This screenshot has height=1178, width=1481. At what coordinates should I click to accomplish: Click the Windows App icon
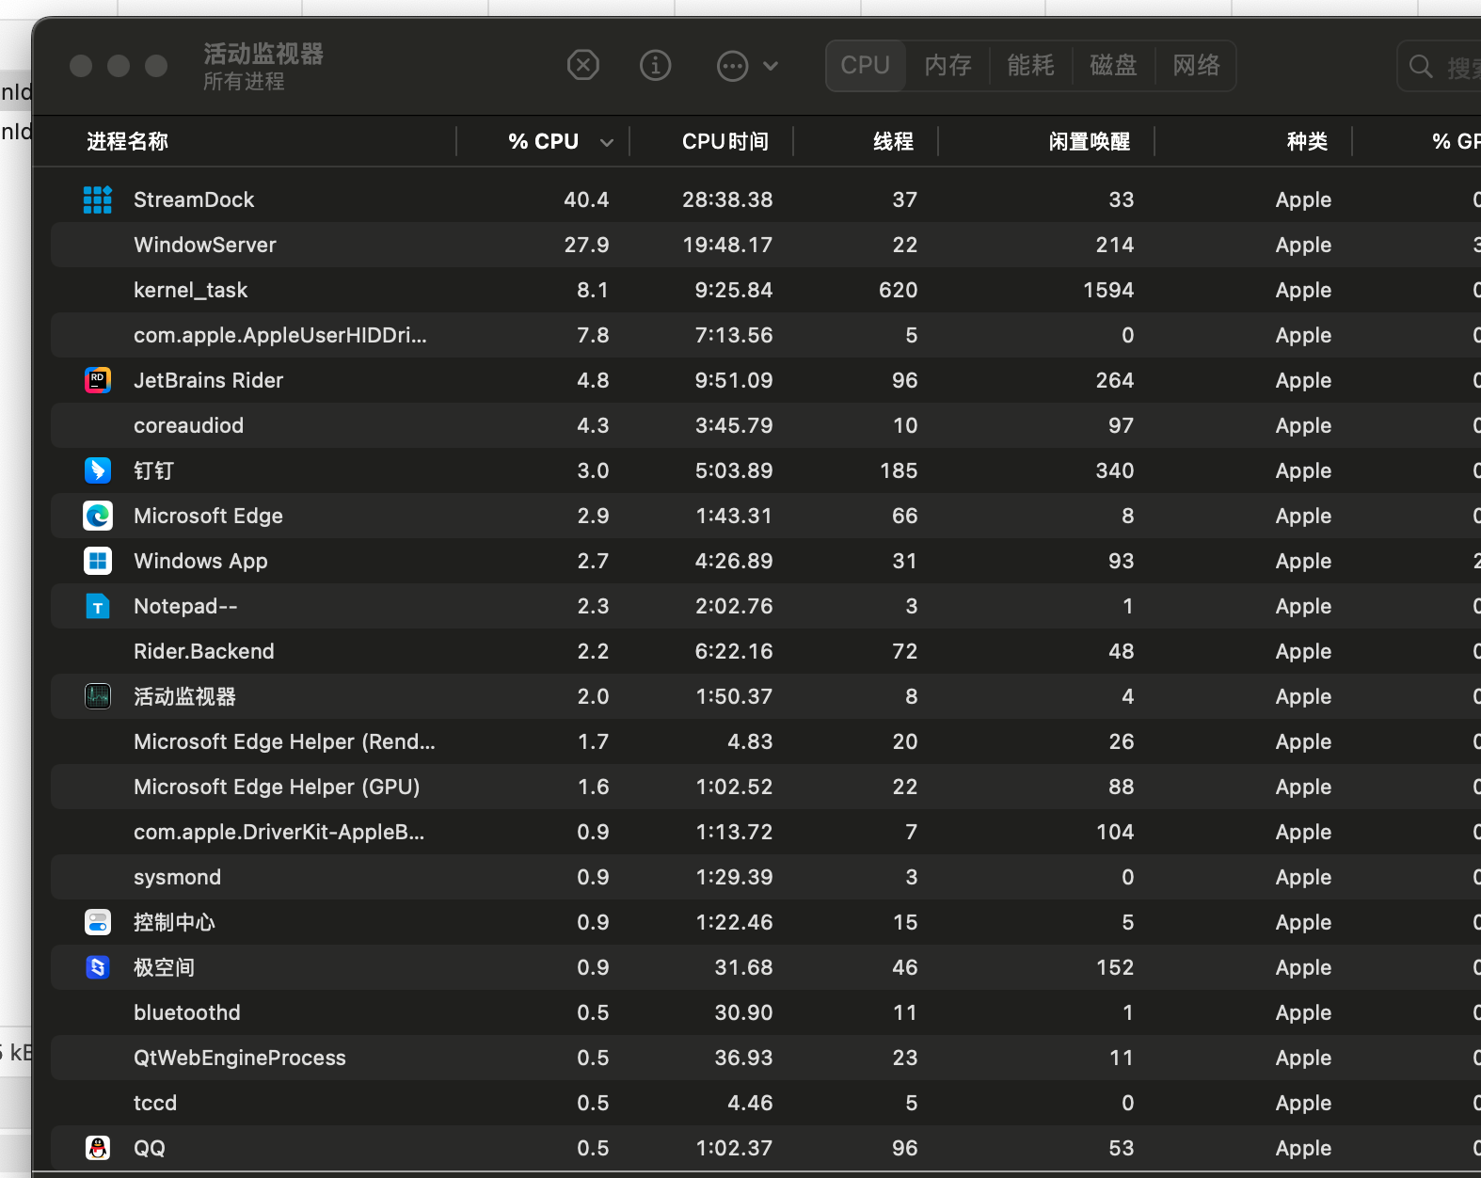(98, 561)
